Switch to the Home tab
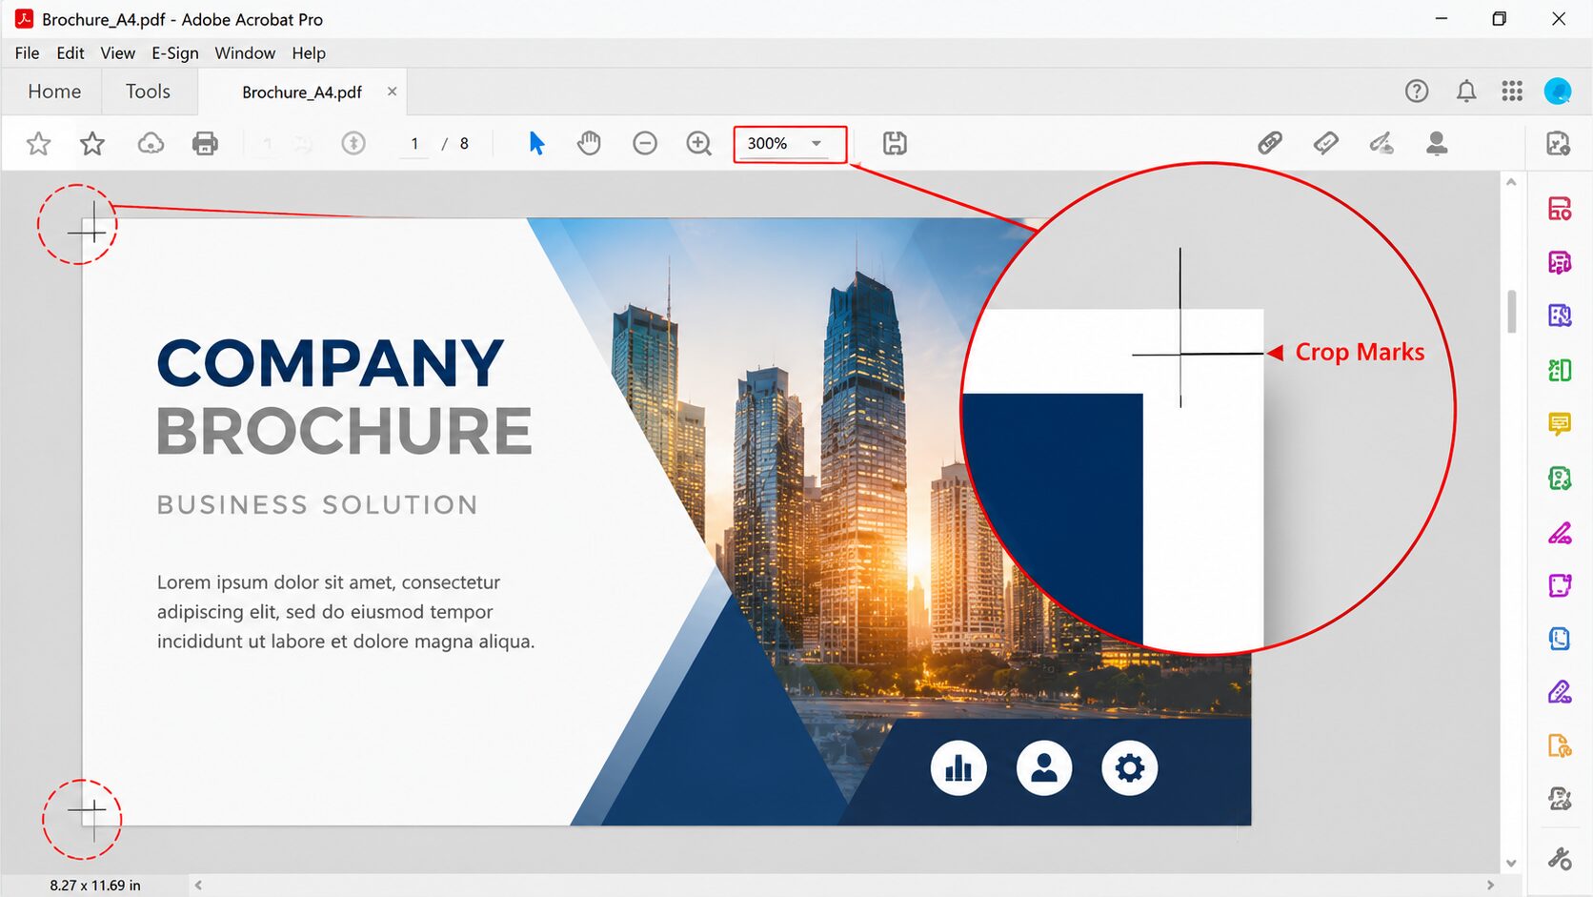This screenshot has width=1593, height=897. (x=54, y=92)
